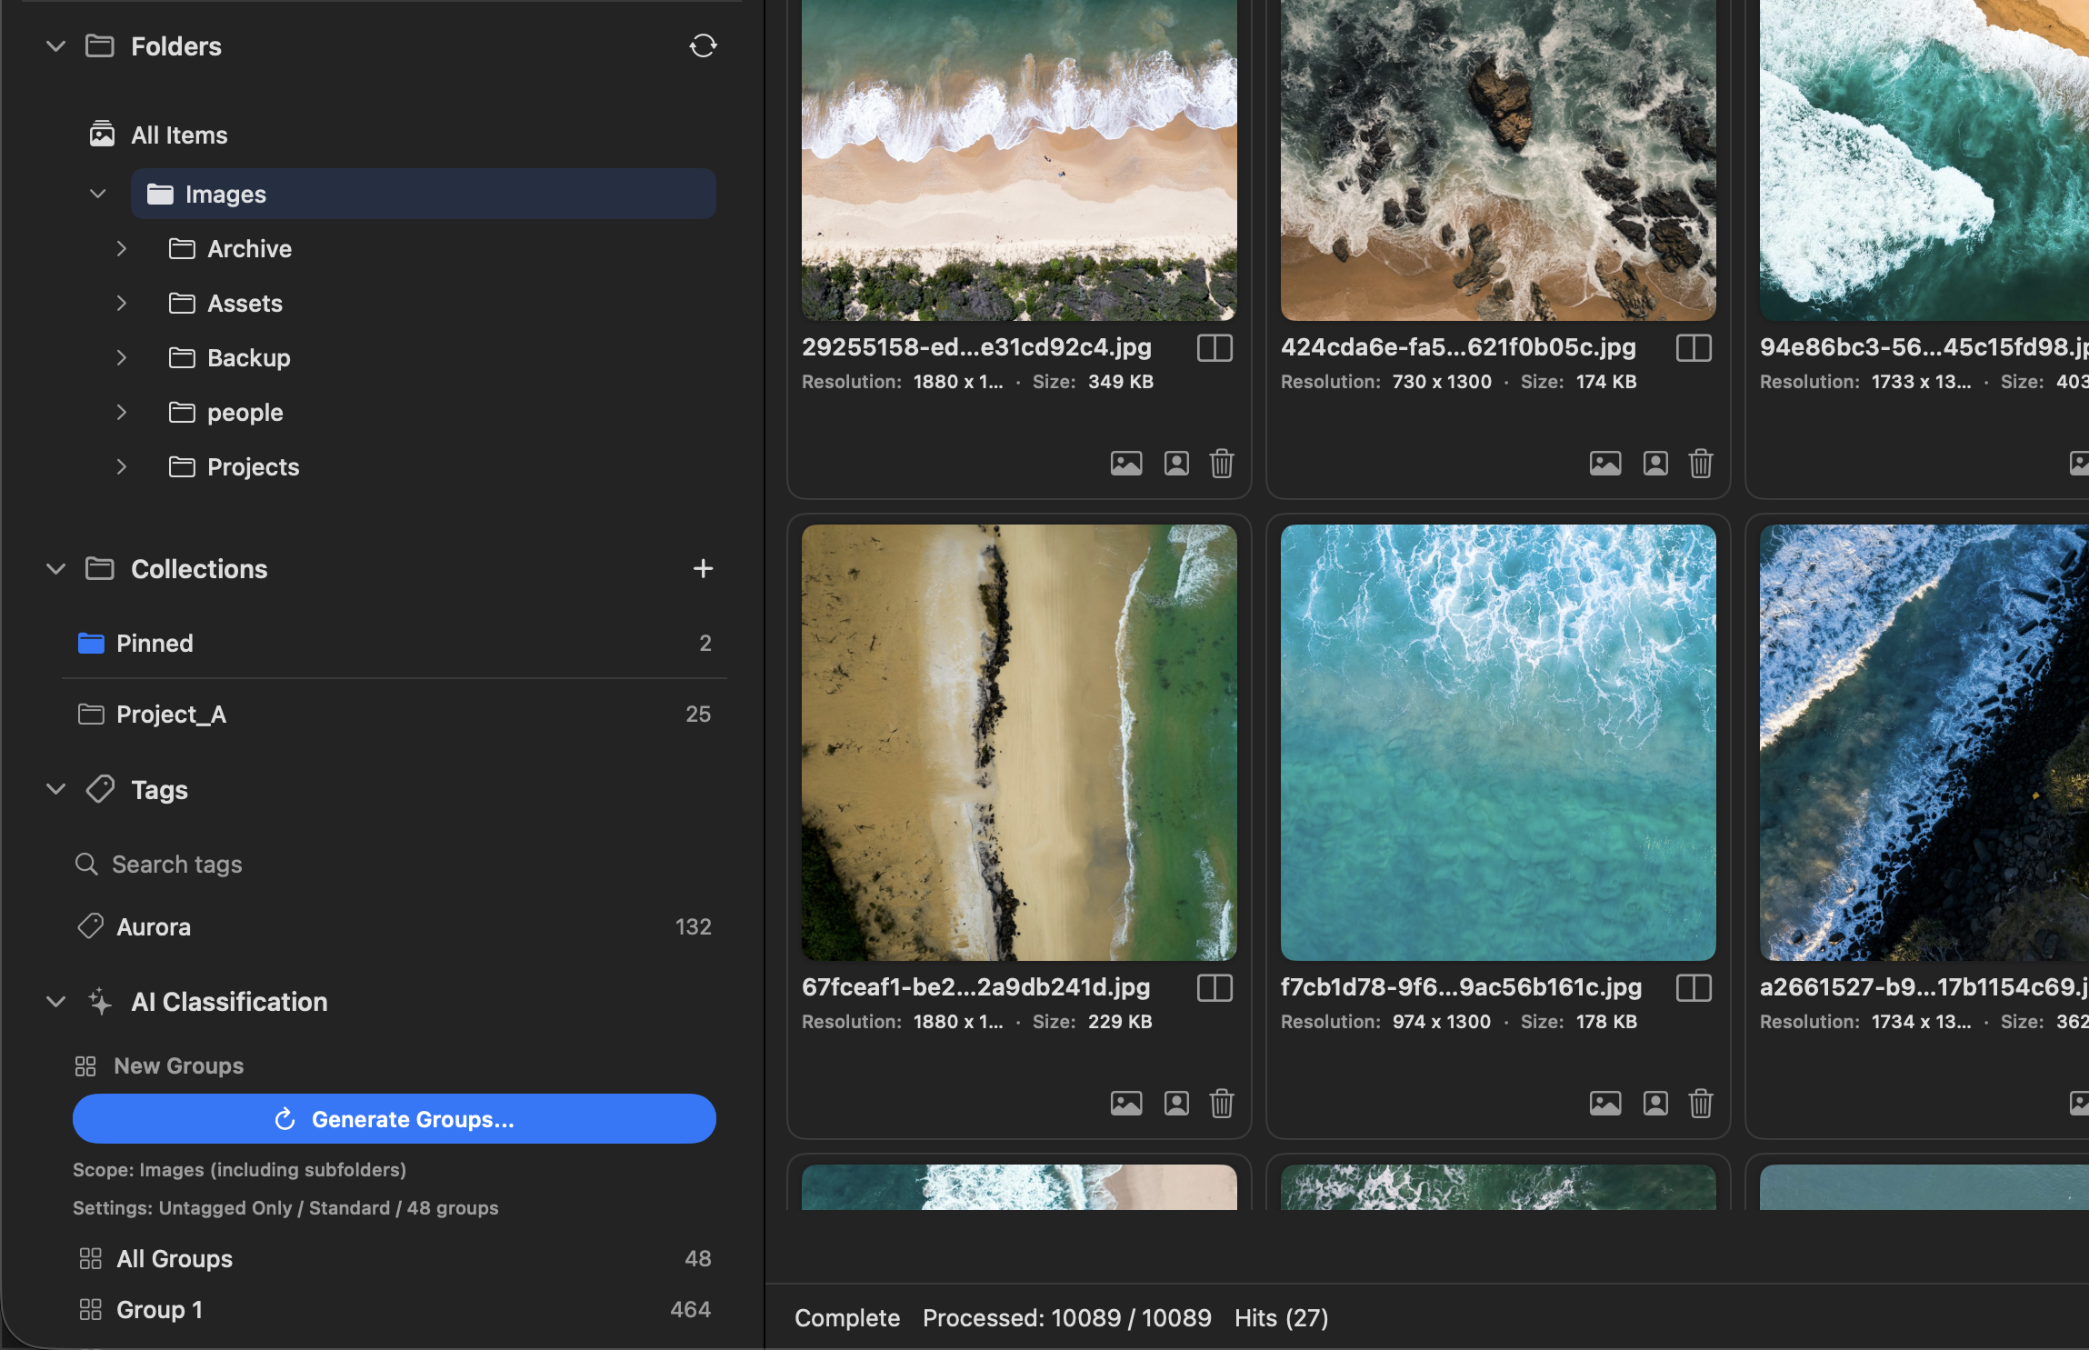Click portrait icon under 29255158 image
This screenshot has height=1350, width=2089.
click(1176, 464)
